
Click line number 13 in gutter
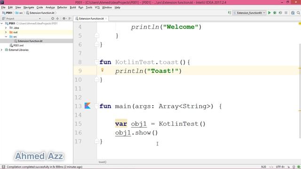pos(78,106)
